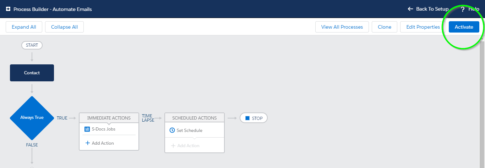
Task: View All Processes
Action: point(342,27)
